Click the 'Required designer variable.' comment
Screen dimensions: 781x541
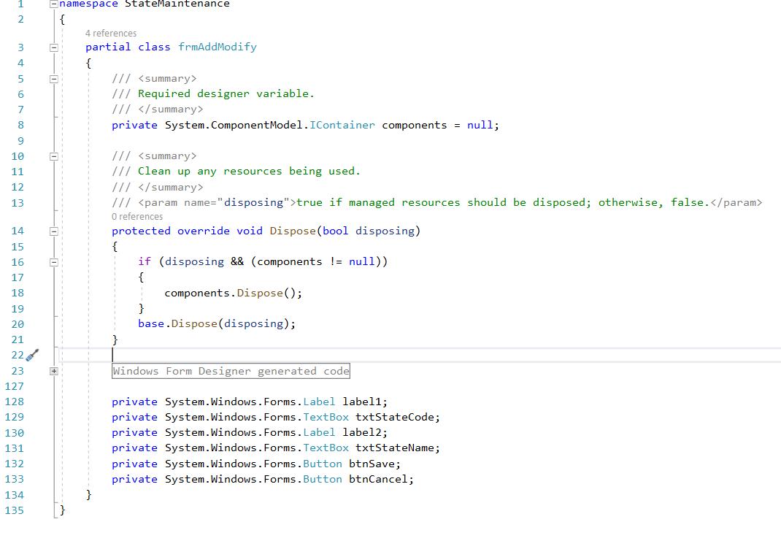[x=226, y=93]
